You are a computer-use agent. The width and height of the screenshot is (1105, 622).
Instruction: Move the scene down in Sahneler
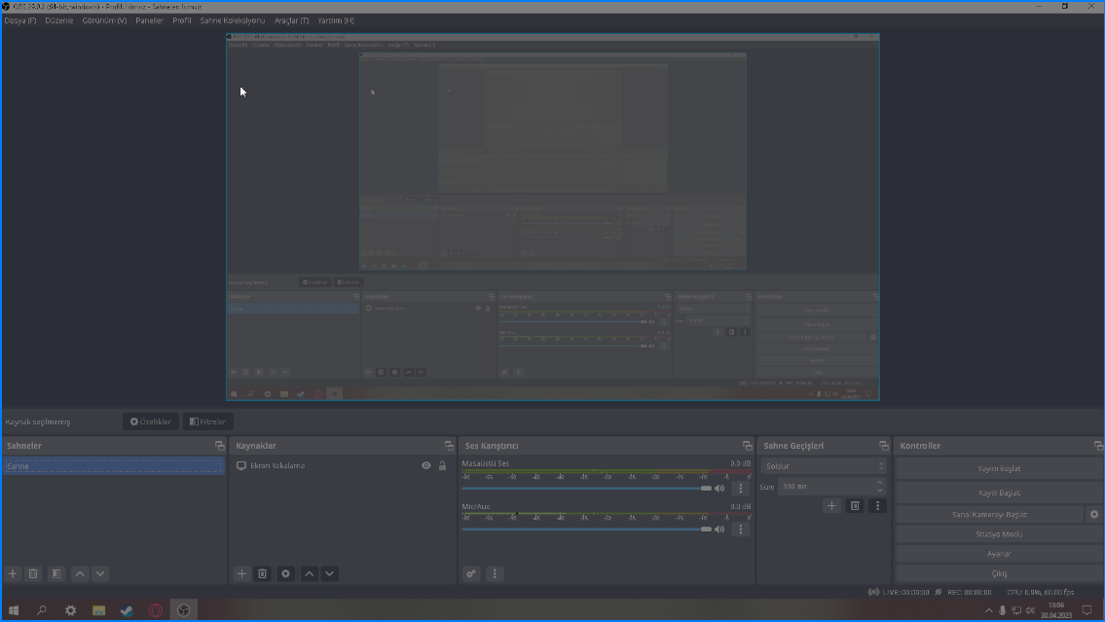click(x=101, y=573)
